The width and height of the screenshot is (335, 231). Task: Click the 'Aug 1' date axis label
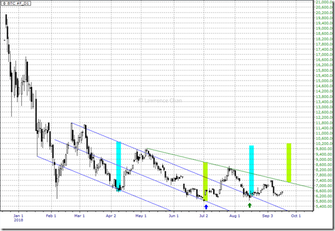(x=235, y=216)
